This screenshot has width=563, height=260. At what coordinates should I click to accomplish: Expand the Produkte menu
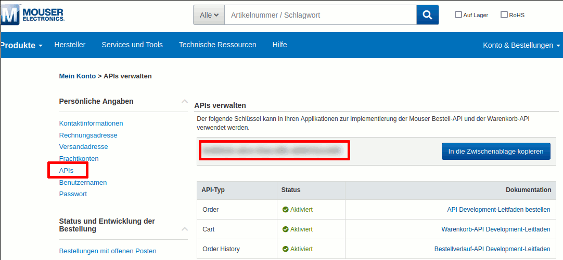click(x=21, y=45)
